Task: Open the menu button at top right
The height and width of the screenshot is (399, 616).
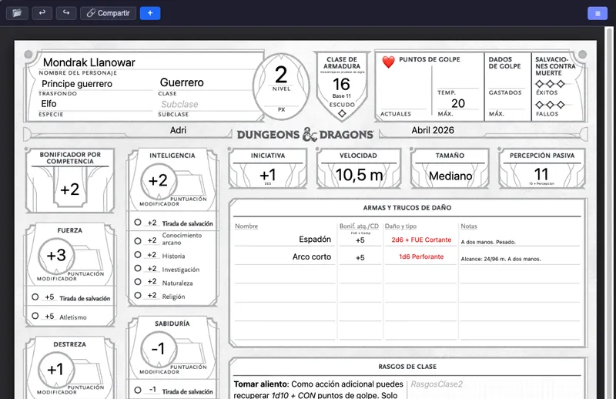Action: pos(598,13)
